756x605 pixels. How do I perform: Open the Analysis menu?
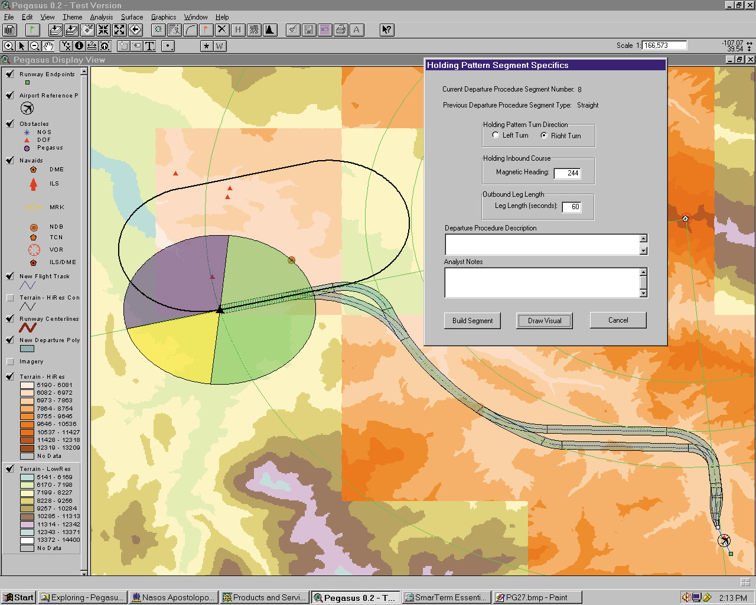point(102,17)
